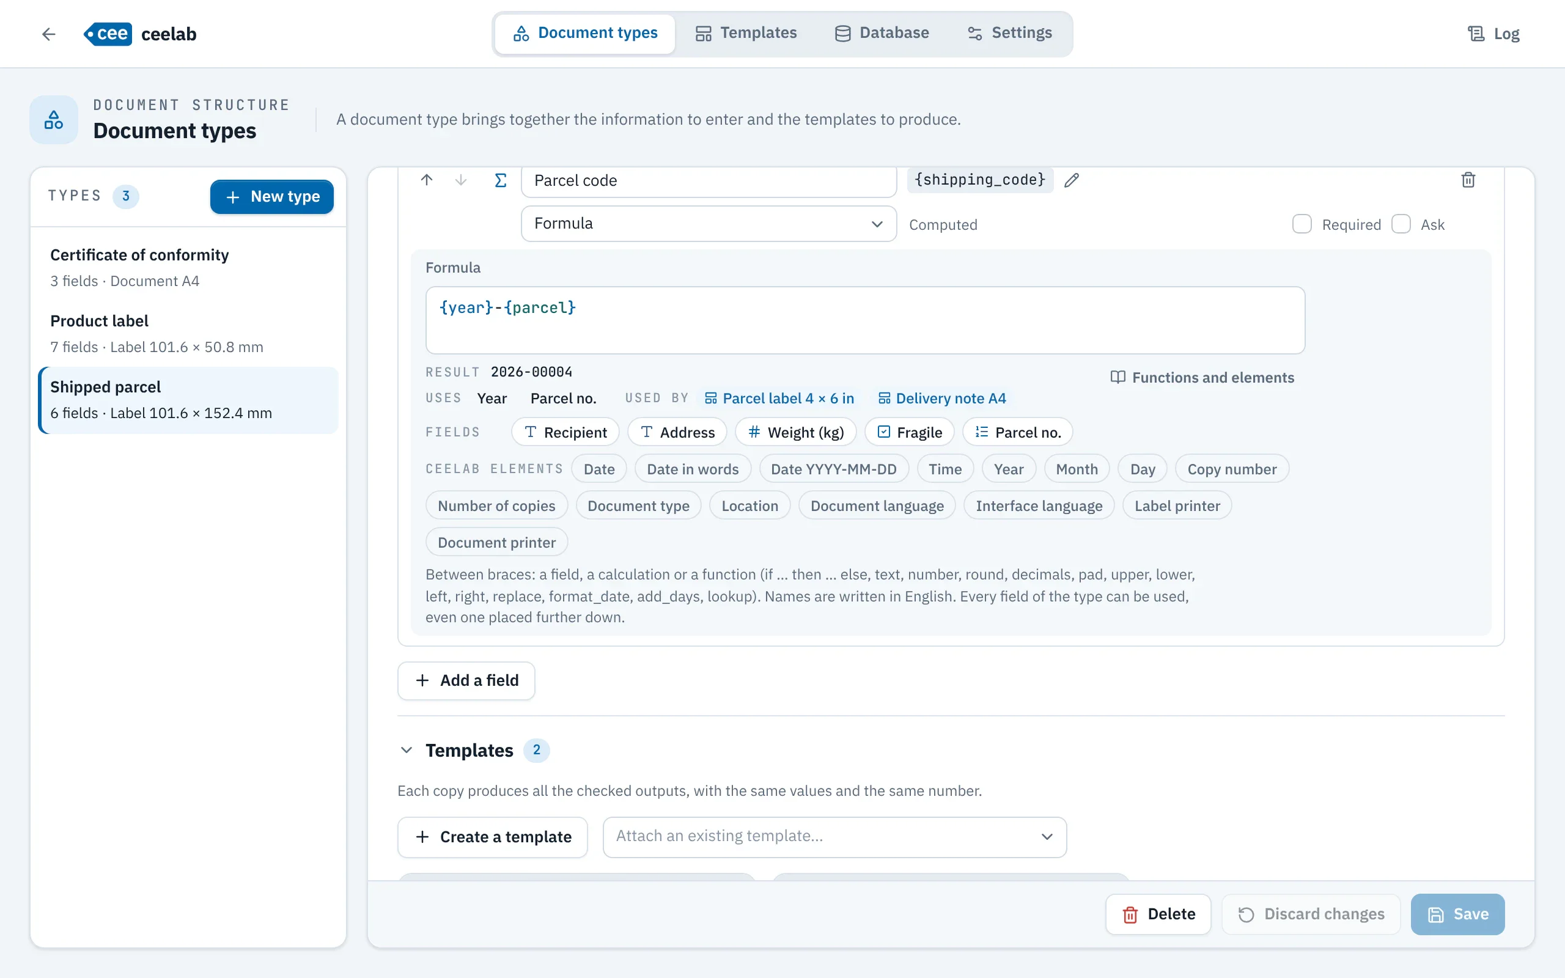The height and width of the screenshot is (978, 1565).
Task: Toggle the Ask checkbox
Action: (1401, 224)
